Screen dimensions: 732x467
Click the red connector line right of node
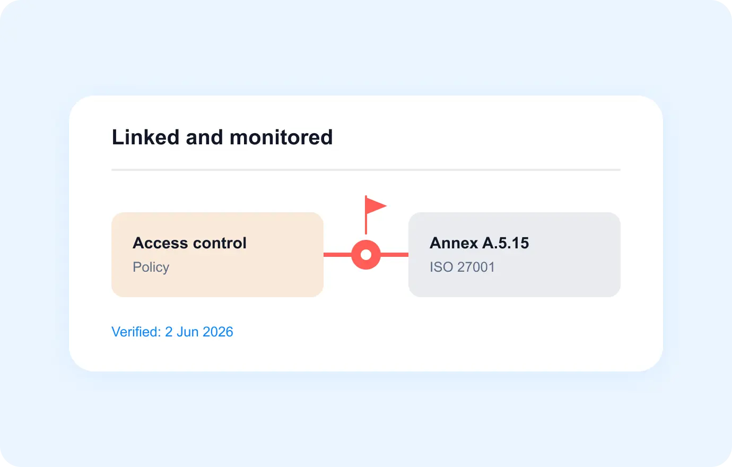394,255
